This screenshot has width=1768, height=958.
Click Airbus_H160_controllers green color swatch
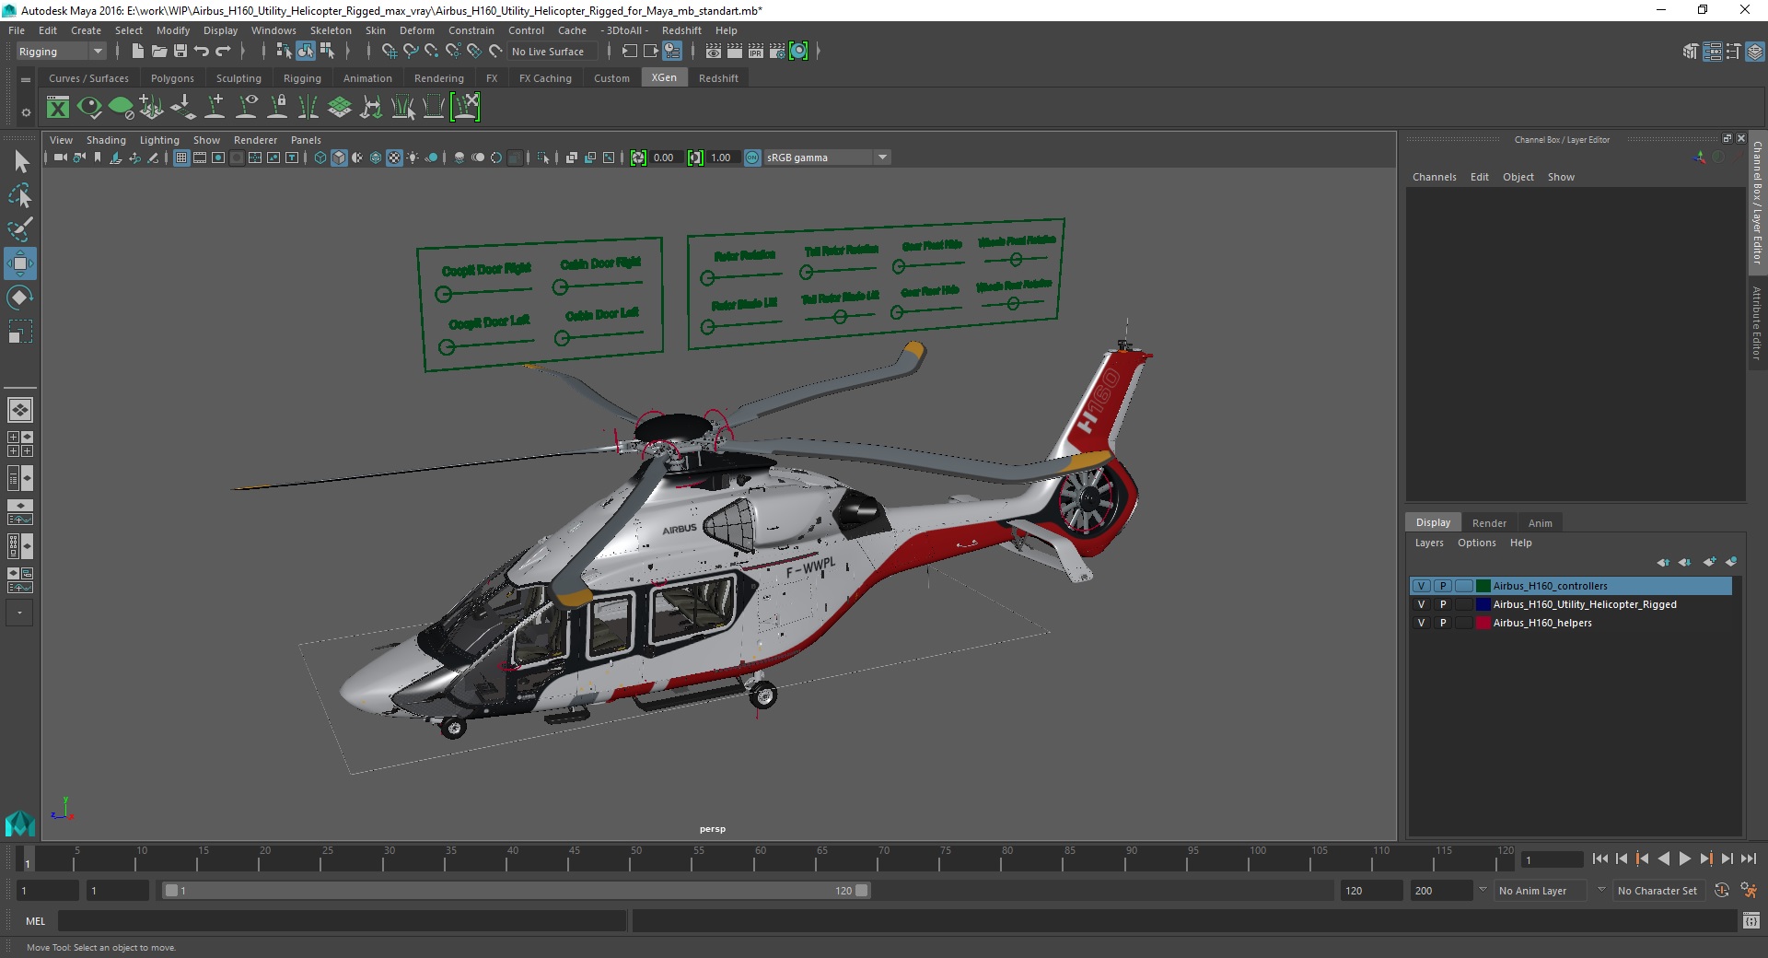[x=1483, y=586]
